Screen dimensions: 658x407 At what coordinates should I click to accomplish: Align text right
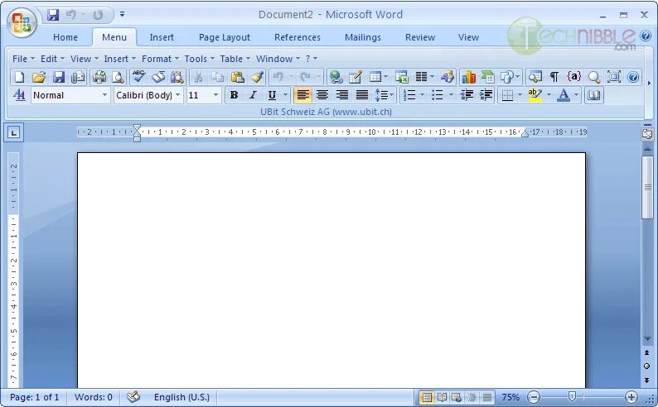click(x=342, y=95)
